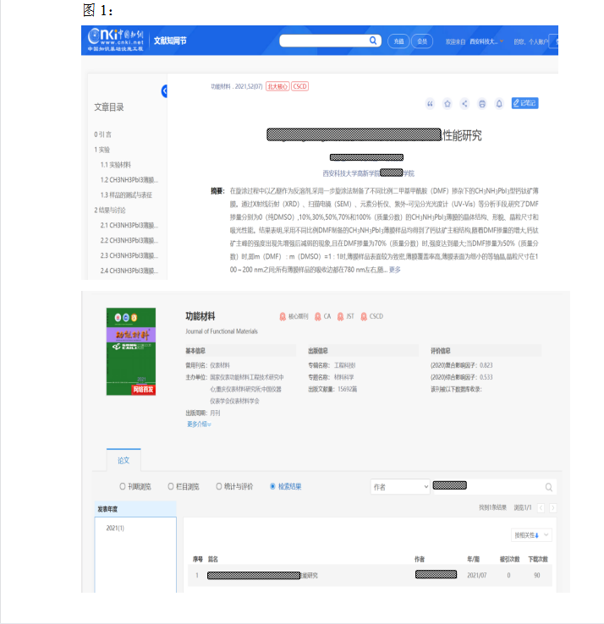The width and height of the screenshot is (604, 624).
Task: Click the print icon
Action: (x=482, y=103)
